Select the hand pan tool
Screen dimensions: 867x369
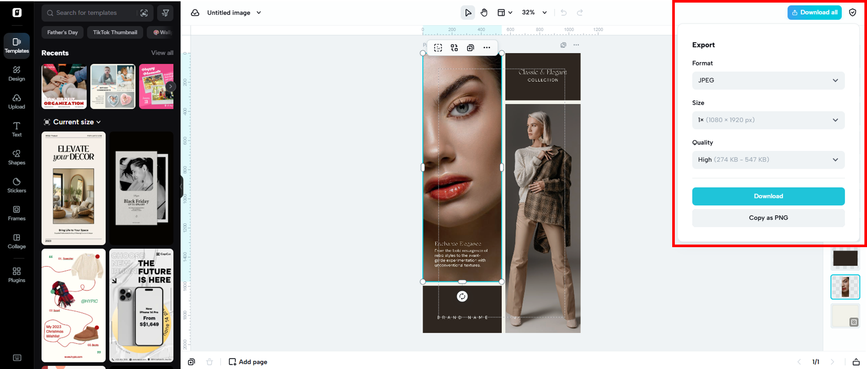(x=484, y=13)
